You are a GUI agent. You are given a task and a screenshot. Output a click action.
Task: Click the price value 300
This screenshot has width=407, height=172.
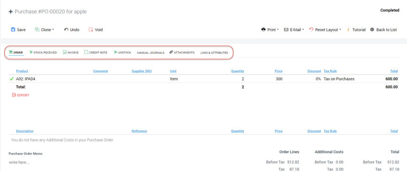point(279,79)
